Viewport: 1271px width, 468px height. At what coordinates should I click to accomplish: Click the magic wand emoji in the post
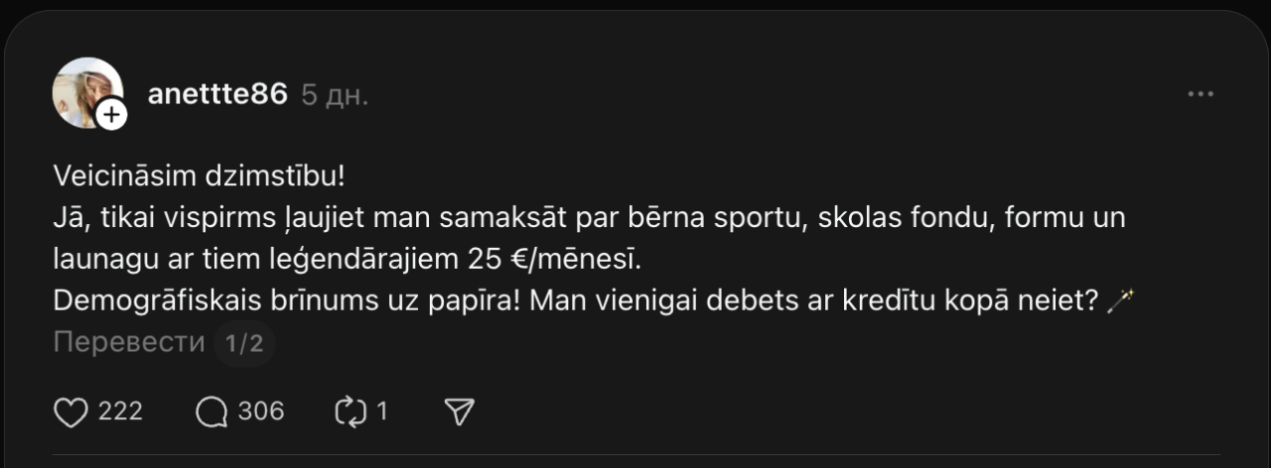[x=1120, y=302]
